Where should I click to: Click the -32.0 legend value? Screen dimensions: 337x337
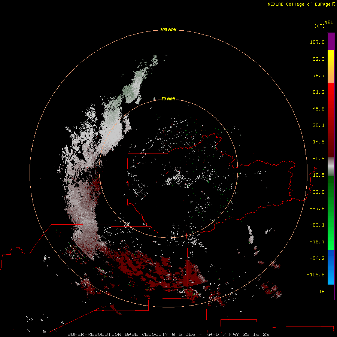click(317, 192)
